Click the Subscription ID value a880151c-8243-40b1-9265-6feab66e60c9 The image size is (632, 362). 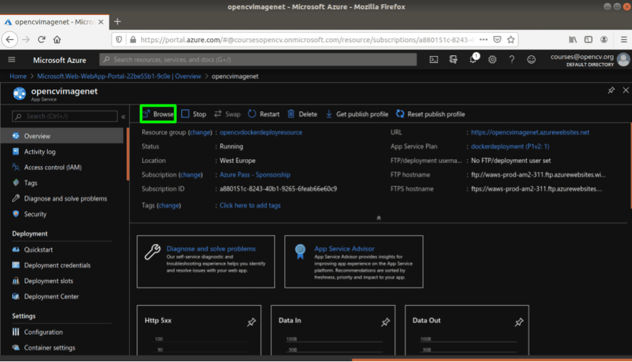point(278,189)
